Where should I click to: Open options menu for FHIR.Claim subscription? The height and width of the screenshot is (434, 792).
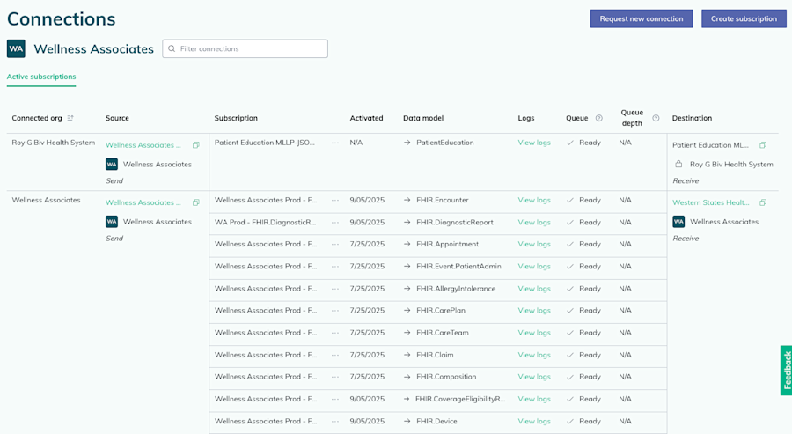335,355
